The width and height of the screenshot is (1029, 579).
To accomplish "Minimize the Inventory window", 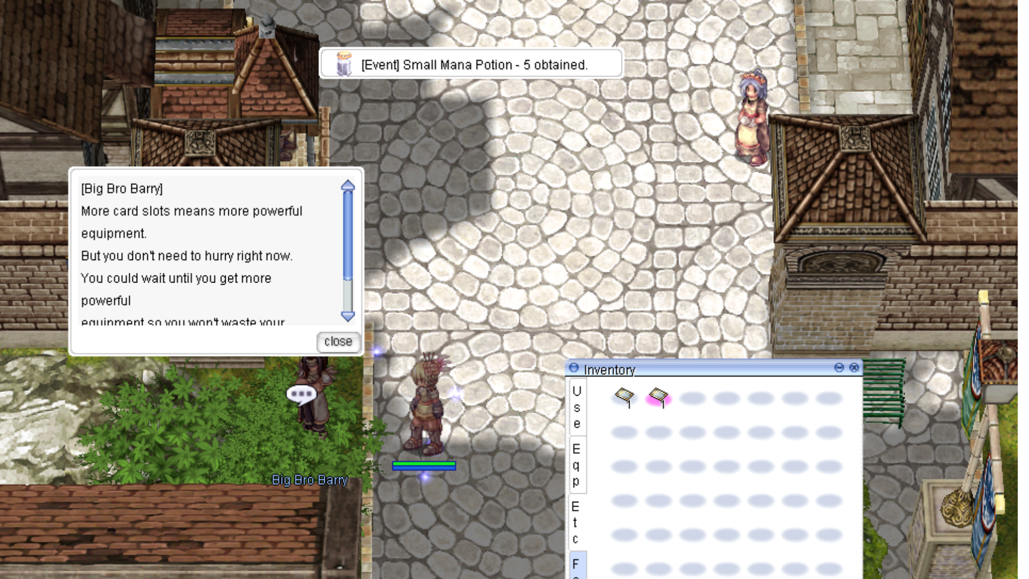I will tap(839, 367).
